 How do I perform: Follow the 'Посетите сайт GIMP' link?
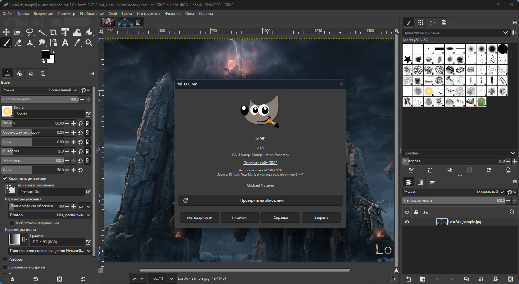(x=260, y=163)
